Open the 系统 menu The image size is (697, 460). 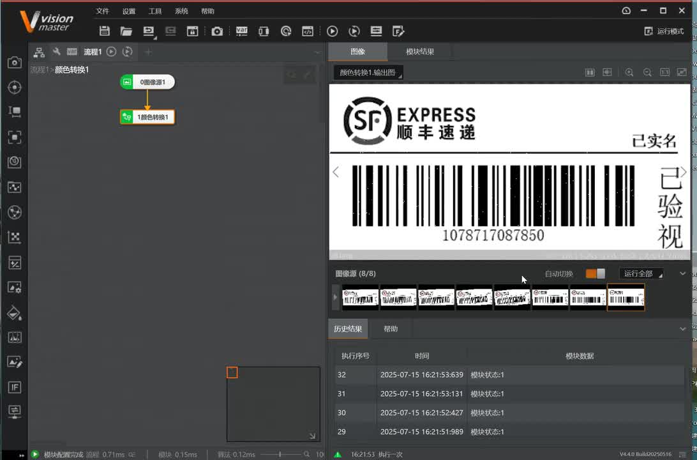[181, 11]
